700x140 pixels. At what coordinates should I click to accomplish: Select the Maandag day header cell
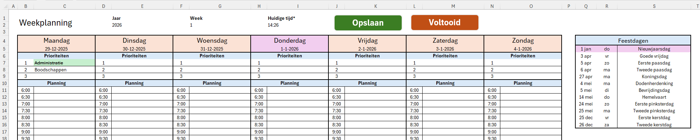tap(57, 41)
